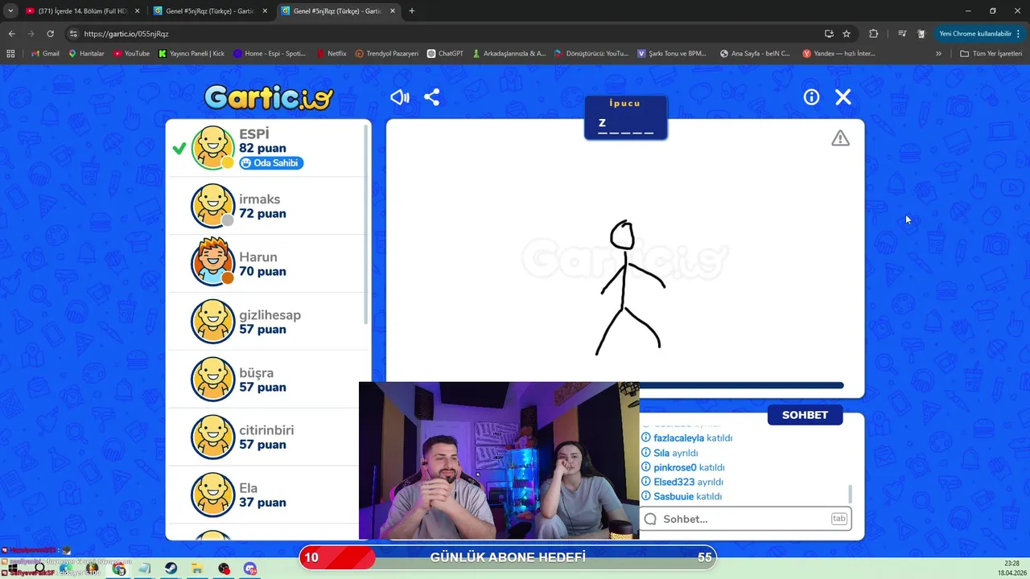Viewport: 1030px width, 579px height.
Task: Open the tab search dropdown arrow
Action: [10, 11]
